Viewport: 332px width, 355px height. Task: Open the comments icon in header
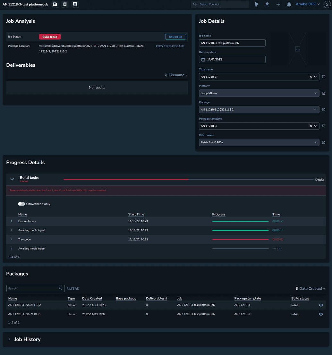tap(75, 4)
